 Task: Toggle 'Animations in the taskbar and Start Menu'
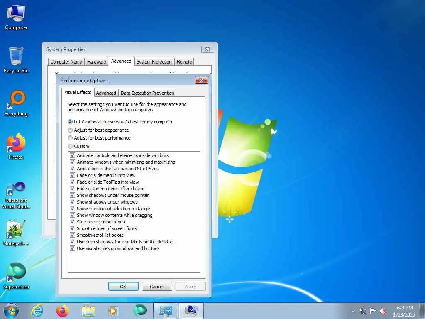[x=72, y=169]
